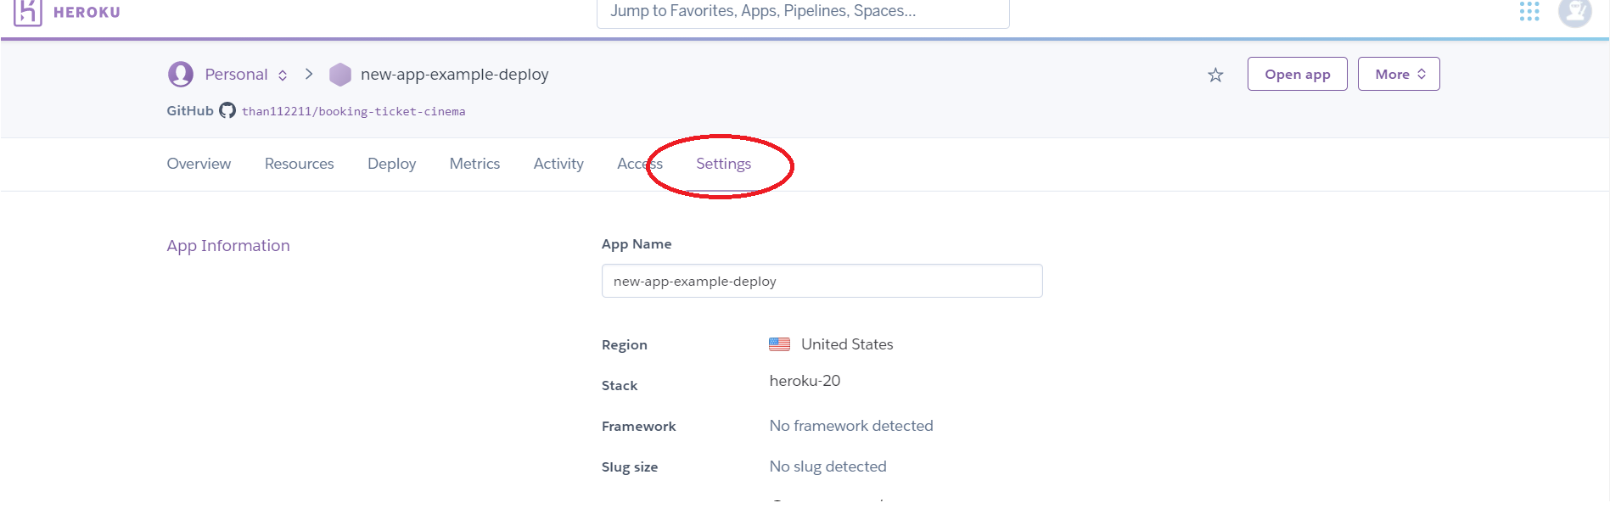This screenshot has width=1610, height=514.
Task: Click the breadcrumb chevron after Personal
Action: coord(309,75)
